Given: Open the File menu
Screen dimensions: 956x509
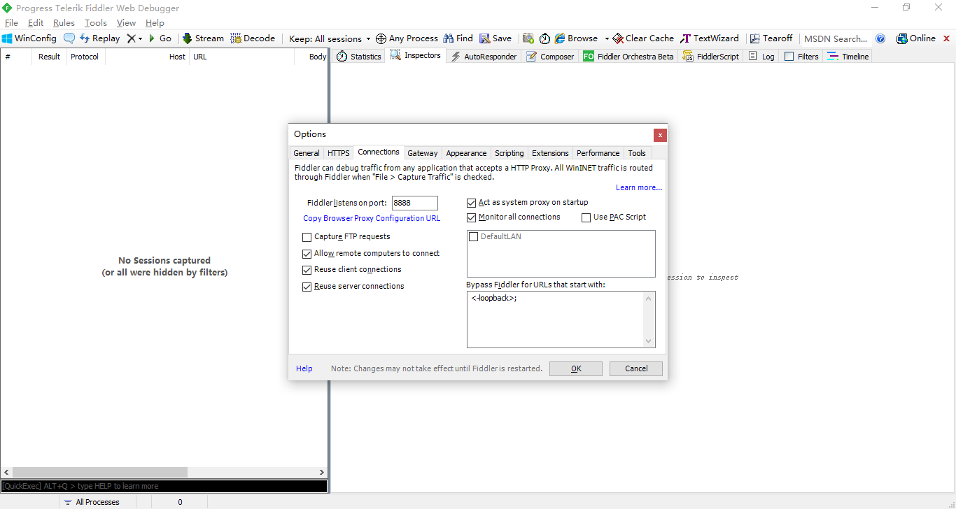Looking at the screenshot, I should pos(11,23).
